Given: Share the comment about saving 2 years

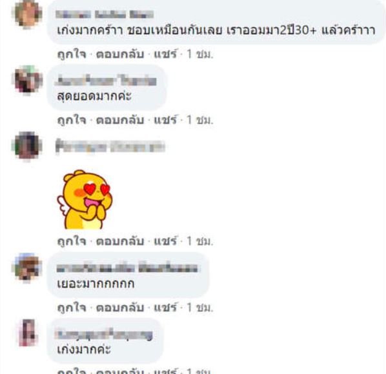Looking at the screenshot, I should tap(165, 54).
